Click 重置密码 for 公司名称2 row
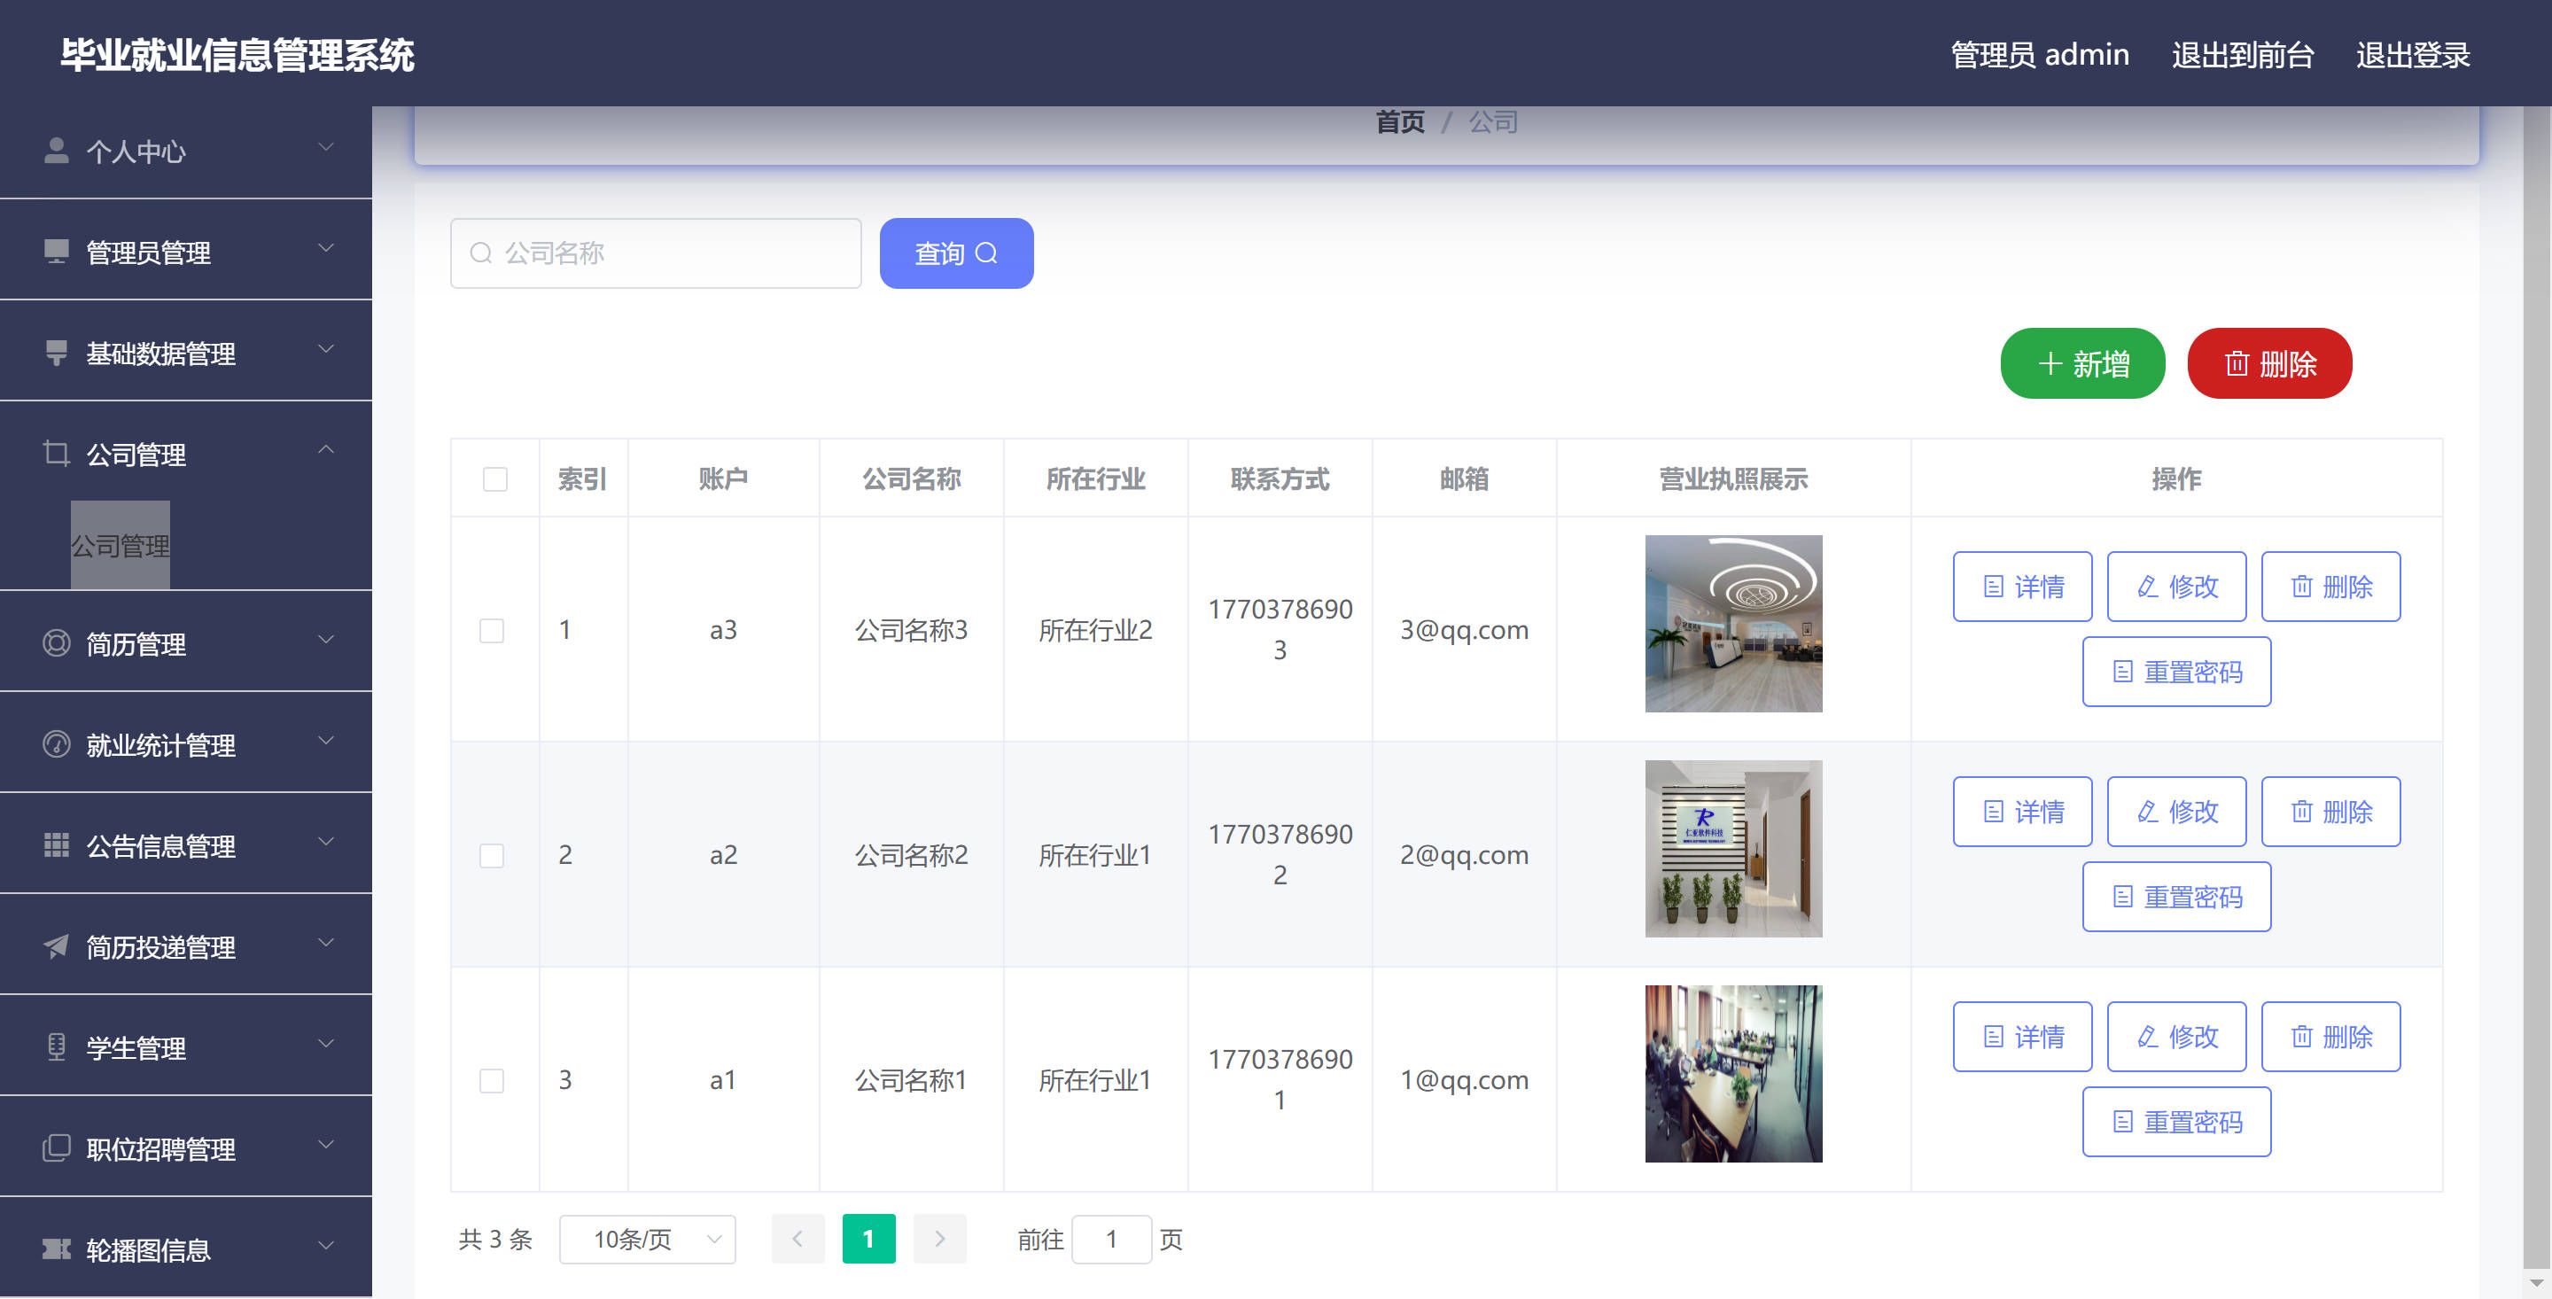 2175,897
